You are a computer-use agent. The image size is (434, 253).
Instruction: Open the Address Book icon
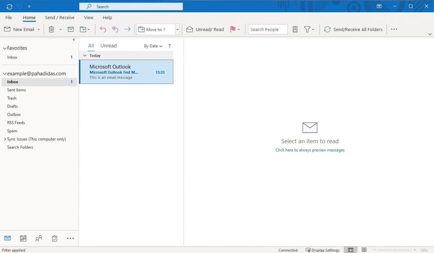coord(295,30)
